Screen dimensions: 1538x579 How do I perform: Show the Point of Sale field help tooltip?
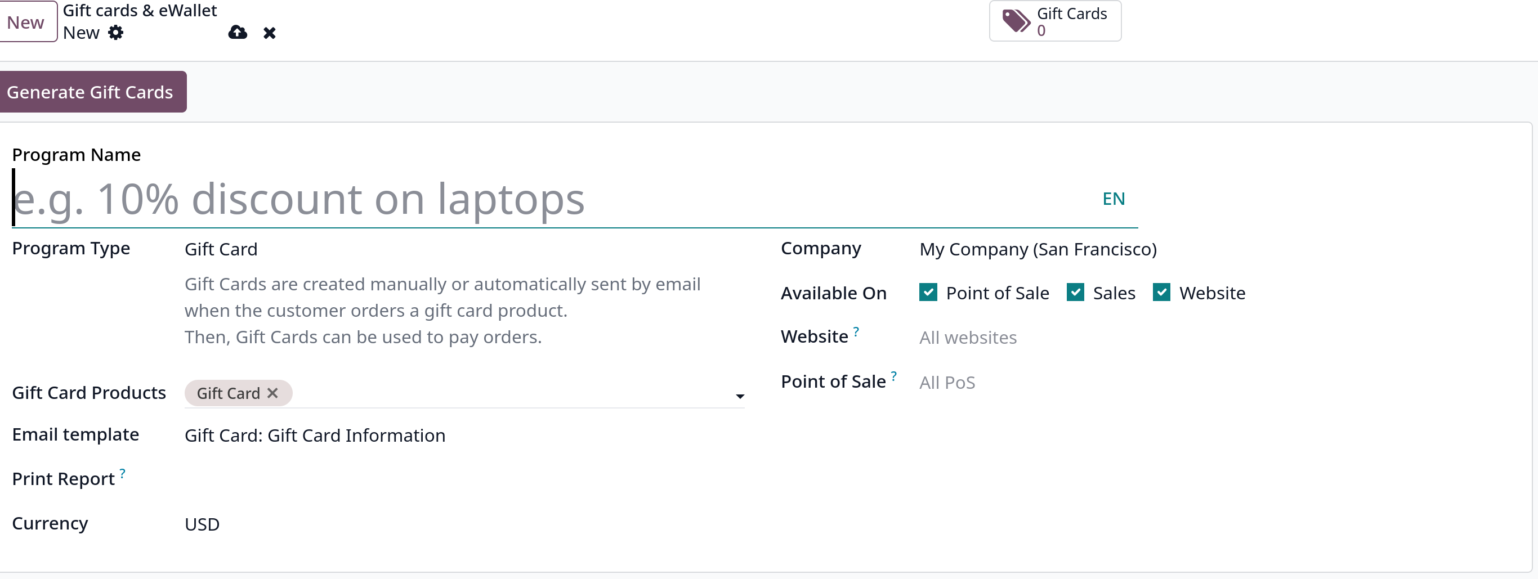(x=894, y=375)
